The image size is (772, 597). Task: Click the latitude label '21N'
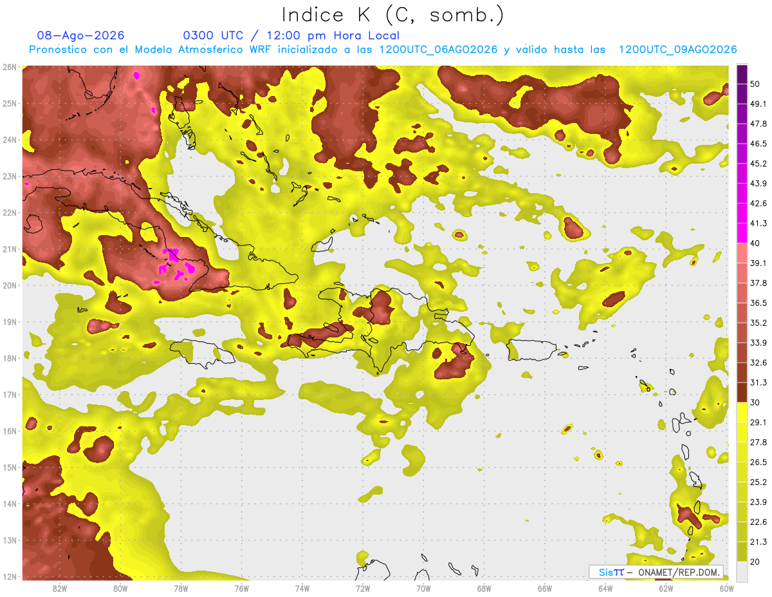[10, 249]
